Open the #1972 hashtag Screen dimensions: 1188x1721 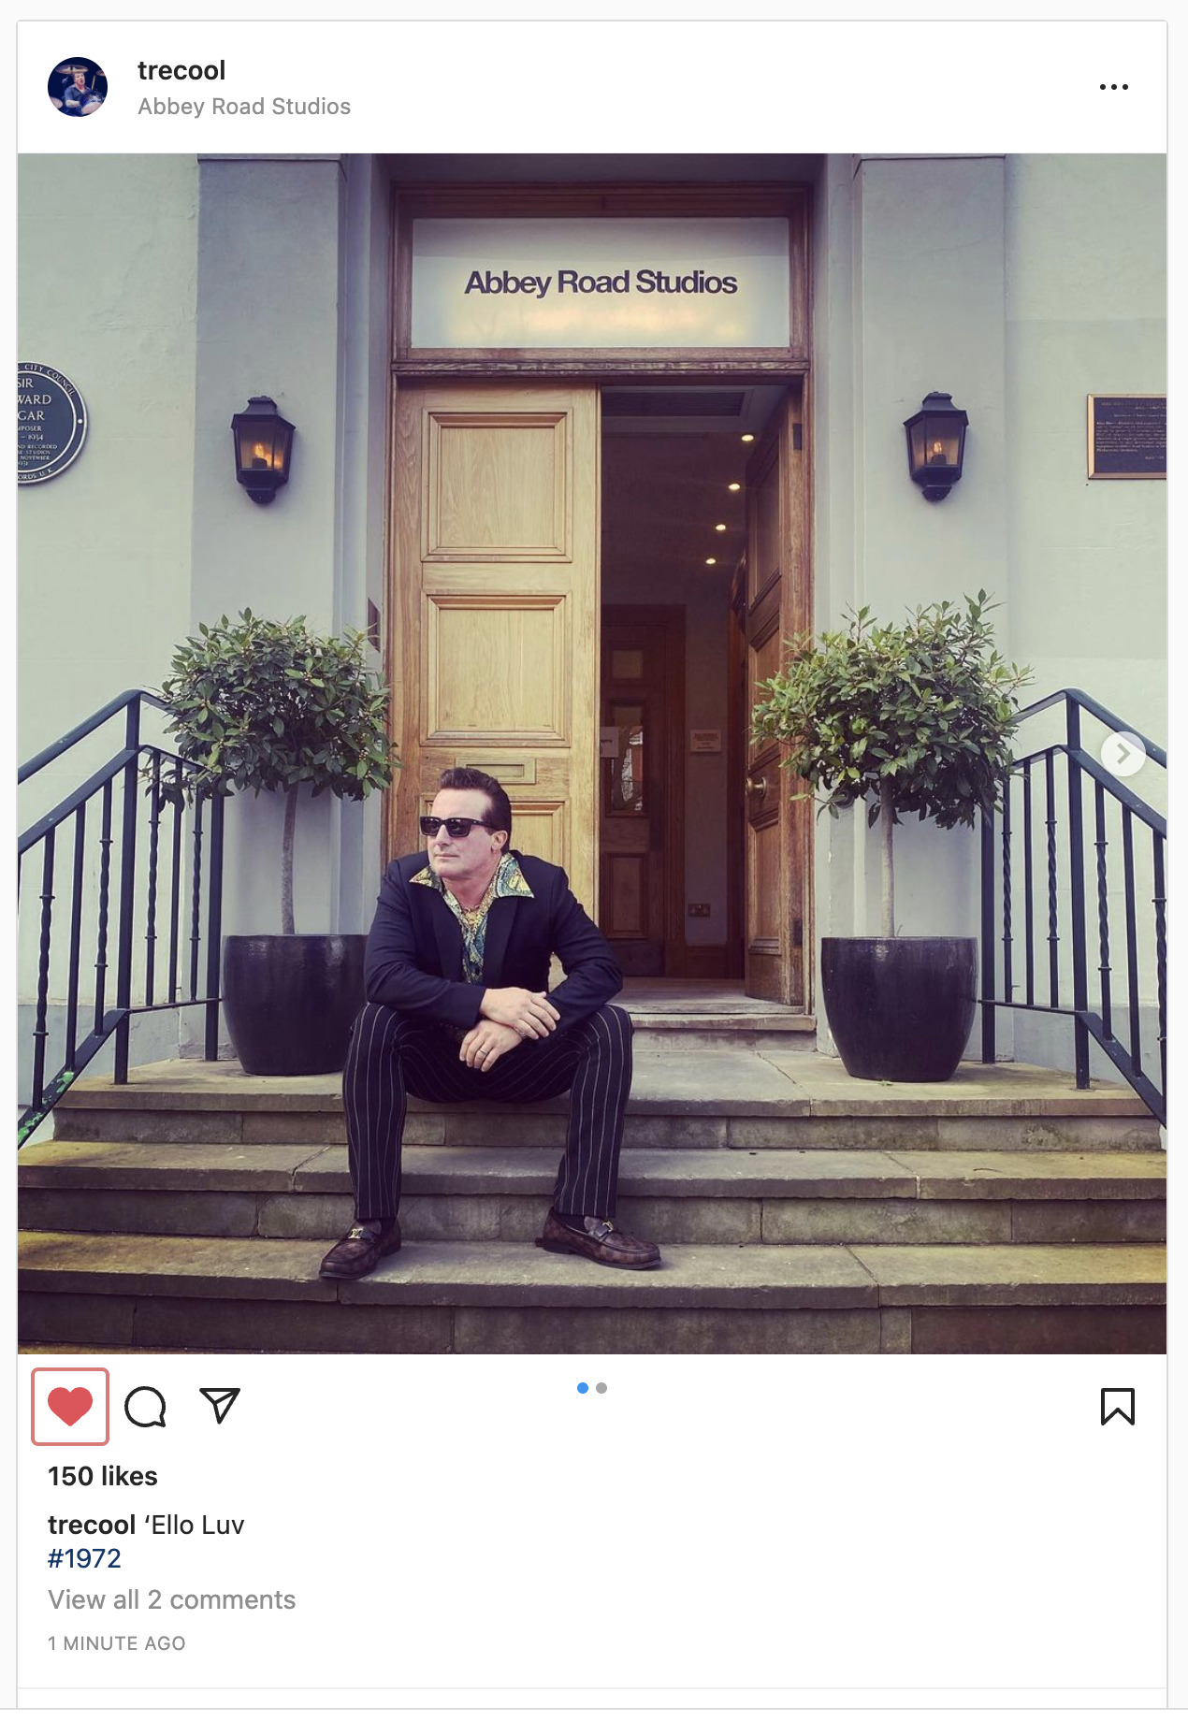[84, 1558]
